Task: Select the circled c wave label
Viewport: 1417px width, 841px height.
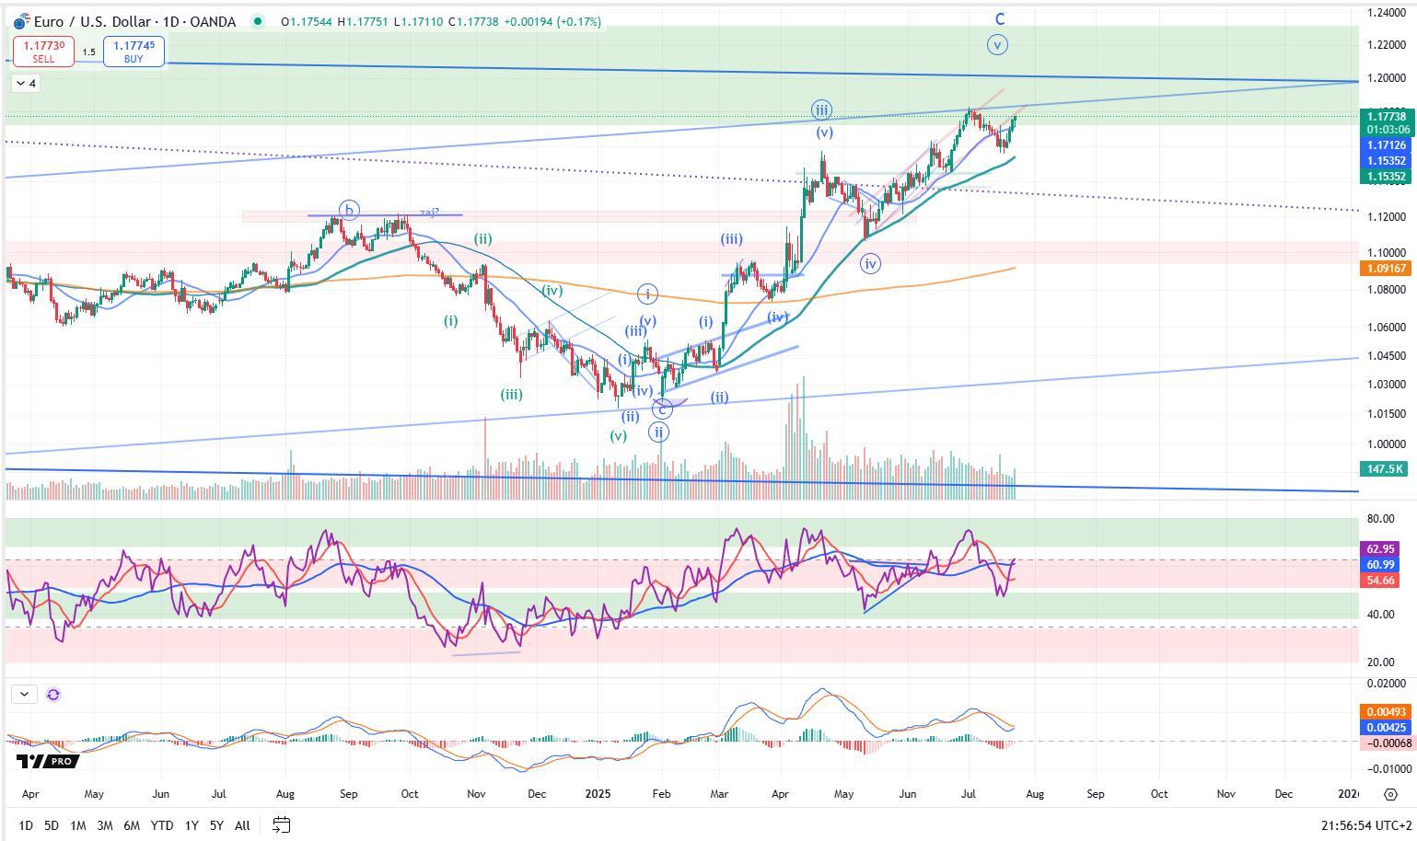Action: [662, 409]
